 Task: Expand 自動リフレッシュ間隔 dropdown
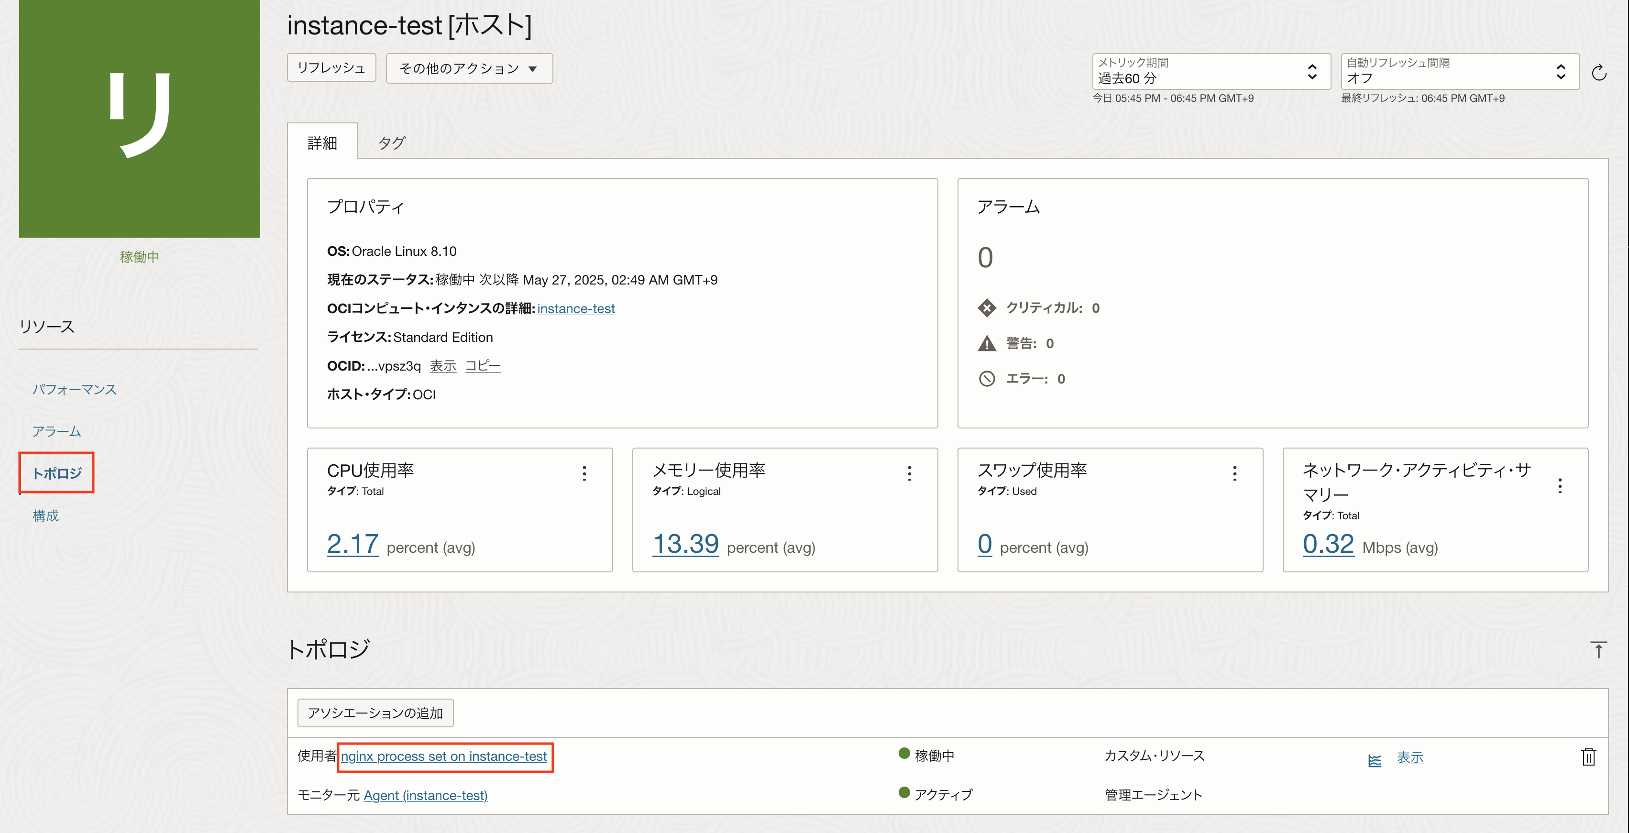(1459, 71)
